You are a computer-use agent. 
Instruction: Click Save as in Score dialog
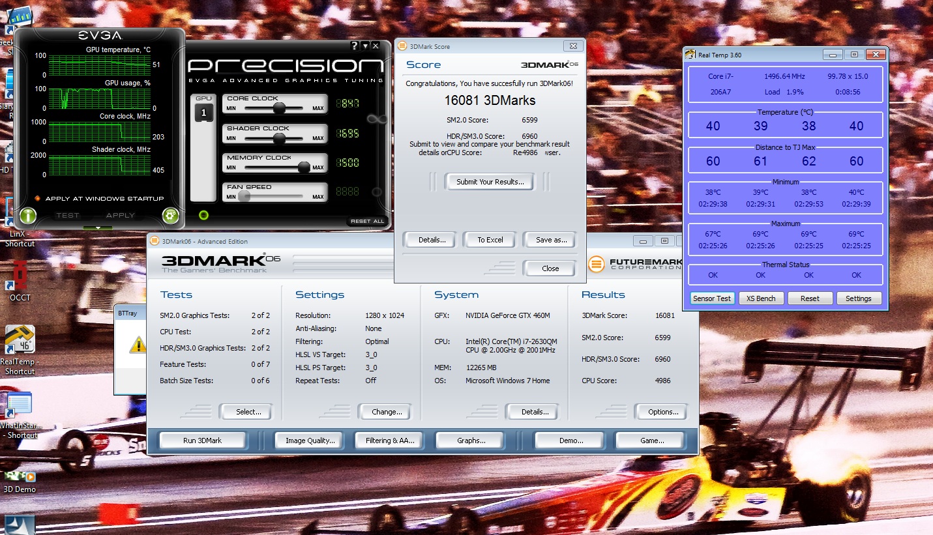(x=550, y=240)
